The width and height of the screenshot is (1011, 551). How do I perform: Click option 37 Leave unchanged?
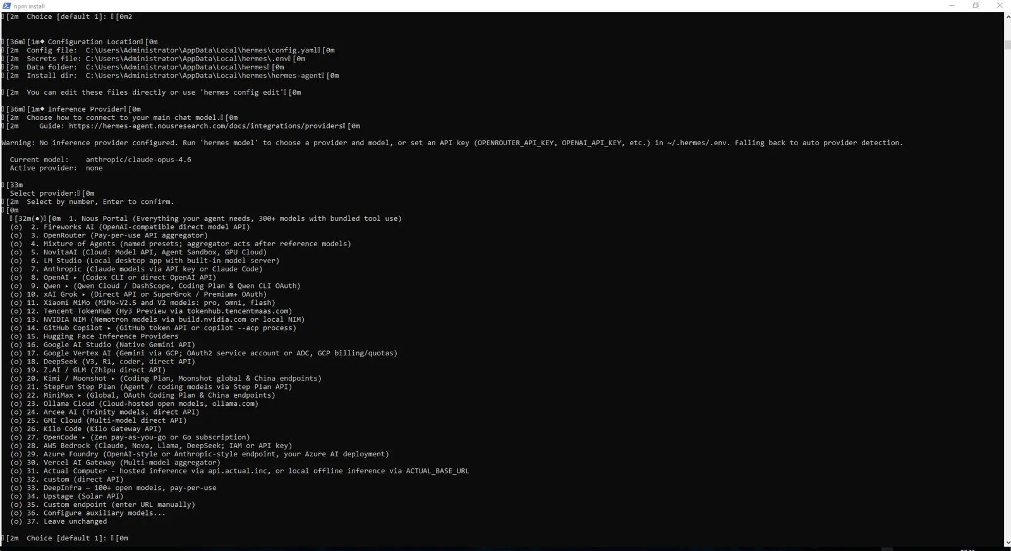[x=58, y=521]
